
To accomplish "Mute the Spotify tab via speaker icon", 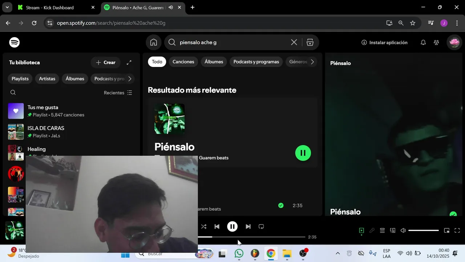I will click(171, 7).
